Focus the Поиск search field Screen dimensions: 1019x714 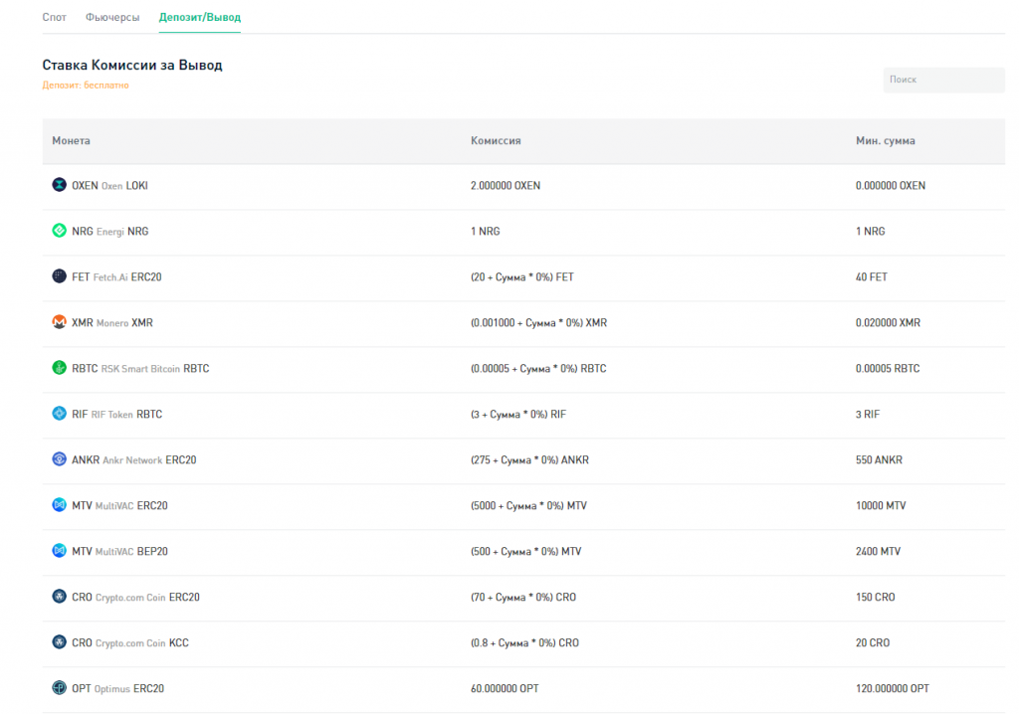pos(942,80)
